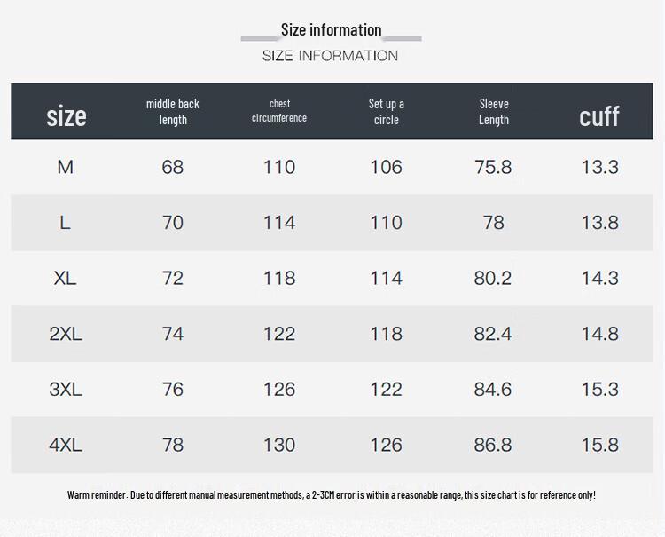The image size is (665, 537).
Task: Select cuff value 13.8 in L row
Action: click(x=599, y=223)
